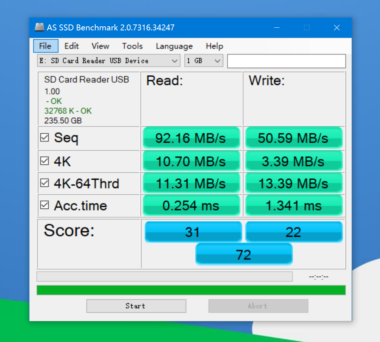This screenshot has width=380, height=342.
Task: Open the Language menu
Action: coord(174,46)
